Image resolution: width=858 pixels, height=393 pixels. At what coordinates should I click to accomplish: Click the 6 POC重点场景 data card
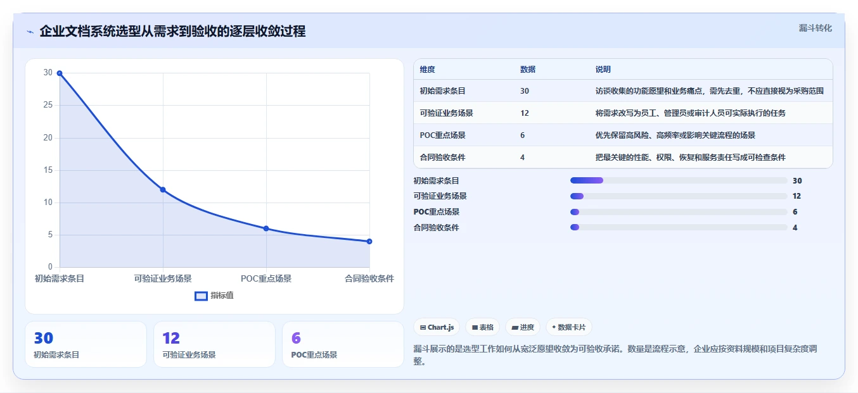(x=343, y=344)
